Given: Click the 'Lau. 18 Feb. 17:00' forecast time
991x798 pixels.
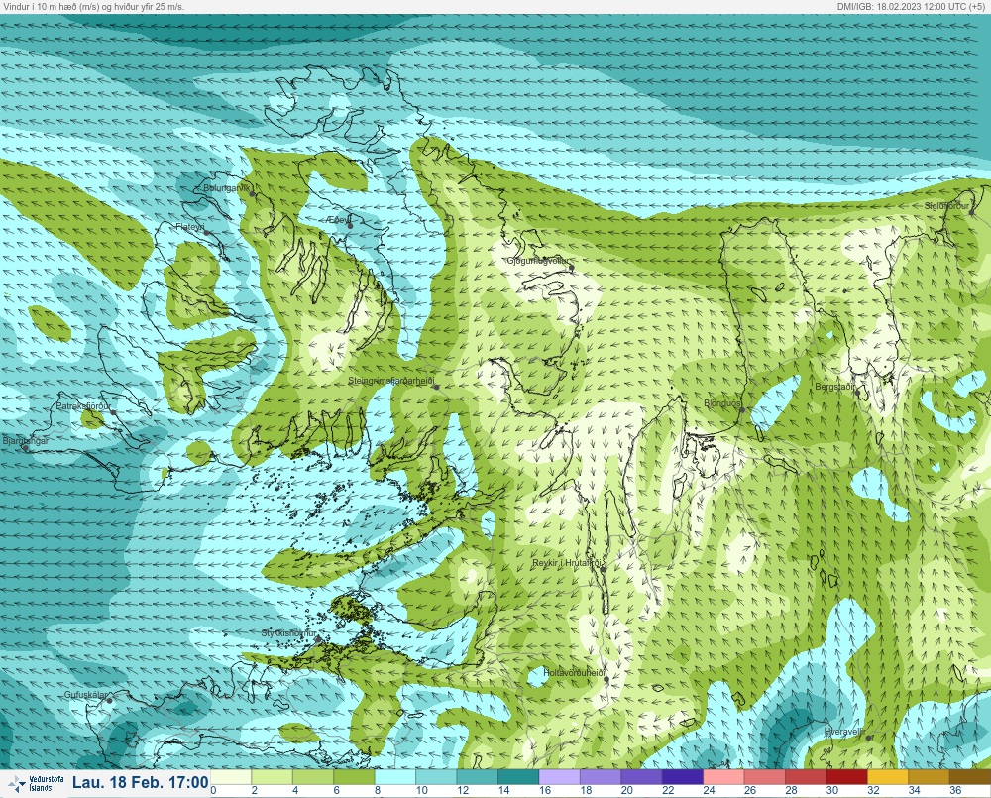Looking at the screenshot, I should click(141, 783).
